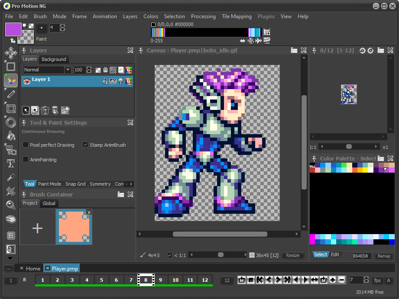399x299 pixels.
Task: Click the fps button
Action: [x=377, y=280]
